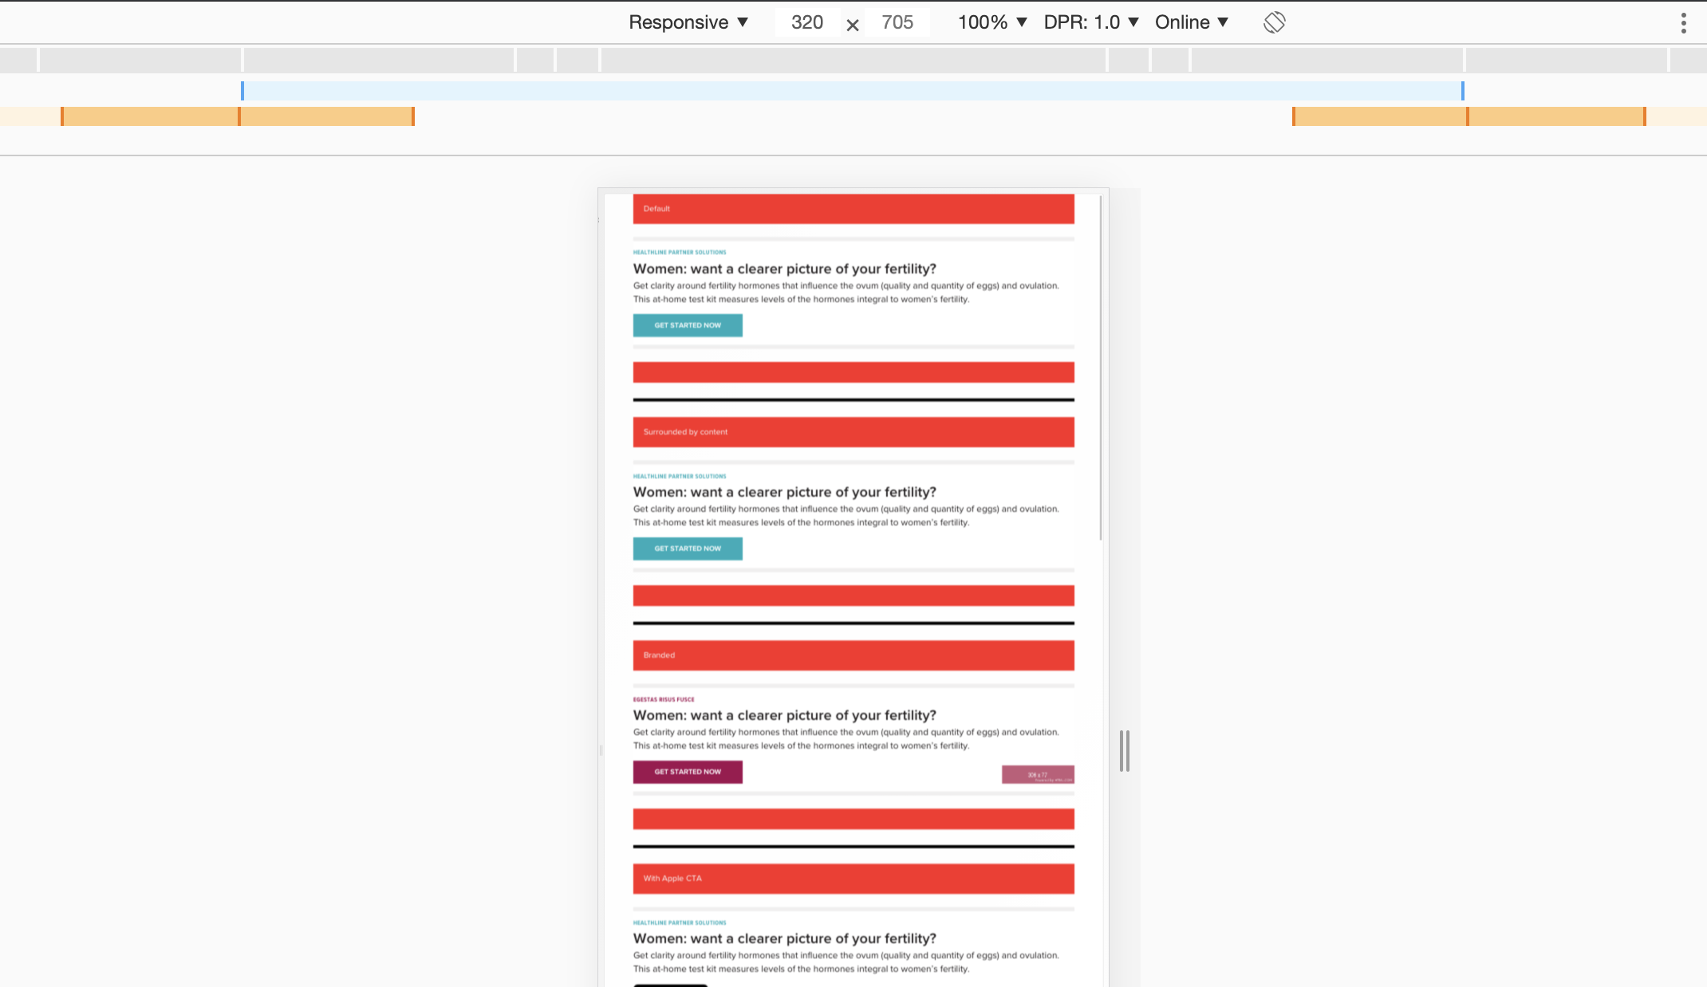Viewport: 1707px width, 987px height.
Task: Click the rotate viewport icon
Action: coord(1274,22)
